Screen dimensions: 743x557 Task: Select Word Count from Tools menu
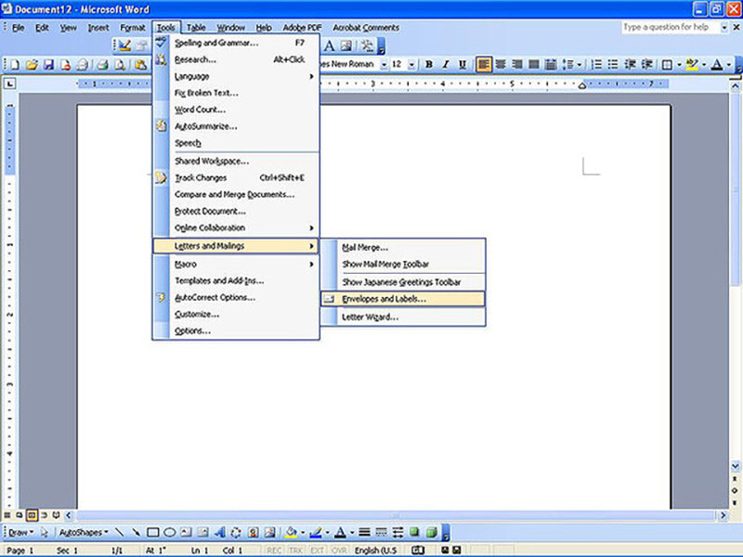pyautogui.click(x=236, y=110)
